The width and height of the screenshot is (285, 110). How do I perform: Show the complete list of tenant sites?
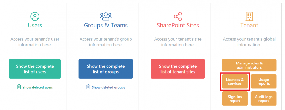[178, 69]
